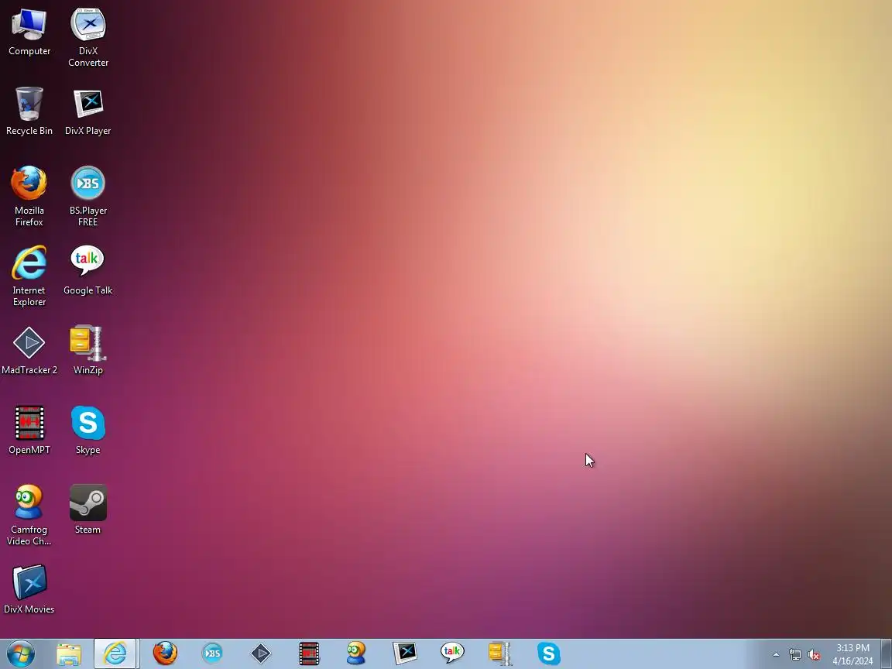Launch BS.Player from the taskbar
892x669 pixels.
click(213, 654)
